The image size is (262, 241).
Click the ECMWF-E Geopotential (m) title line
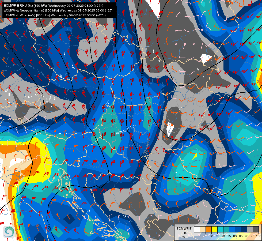pyautogui.click(x=59, y=10)
